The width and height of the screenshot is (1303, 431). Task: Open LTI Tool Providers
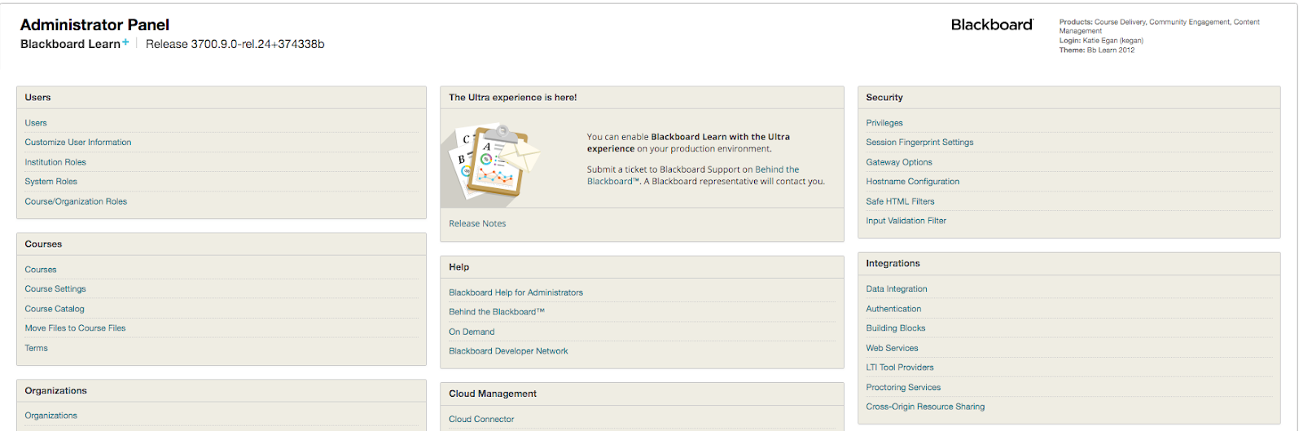(900, 367)
